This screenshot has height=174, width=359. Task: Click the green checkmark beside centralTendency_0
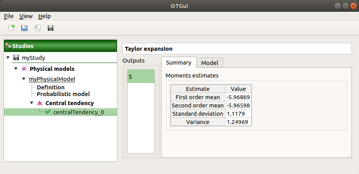48,112
